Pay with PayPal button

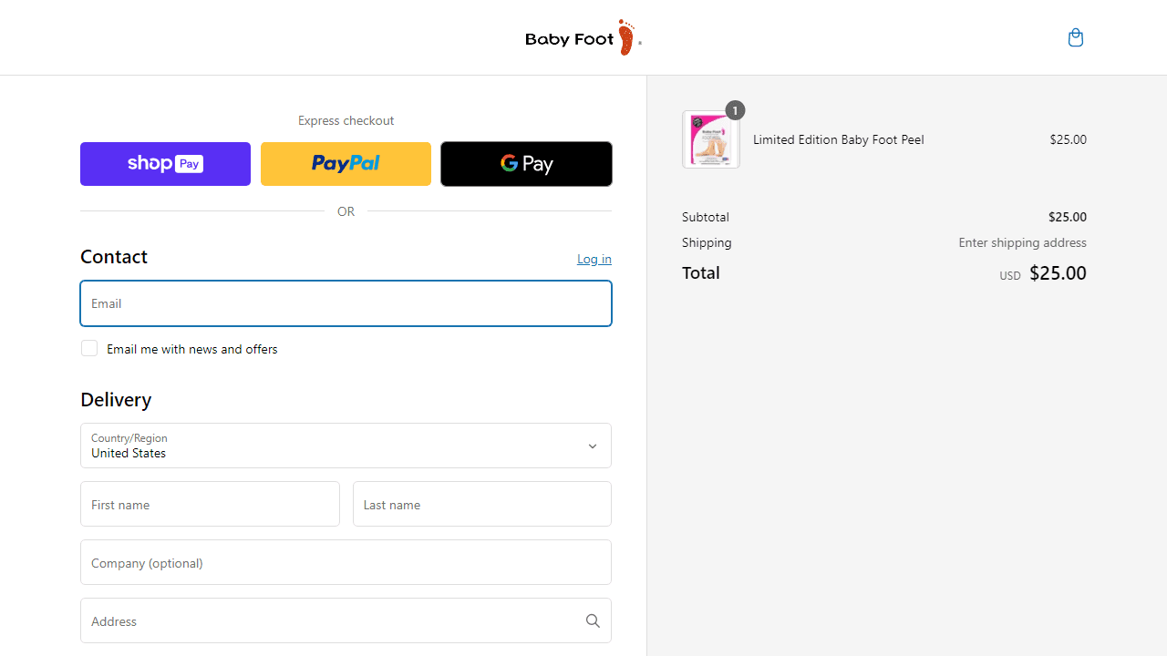click(346, 164)
